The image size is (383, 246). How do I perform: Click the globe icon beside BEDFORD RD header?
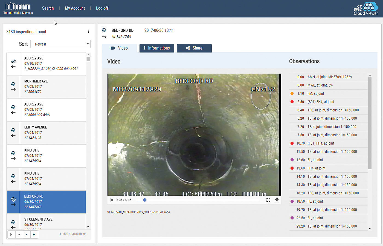(x=104, y=30)
